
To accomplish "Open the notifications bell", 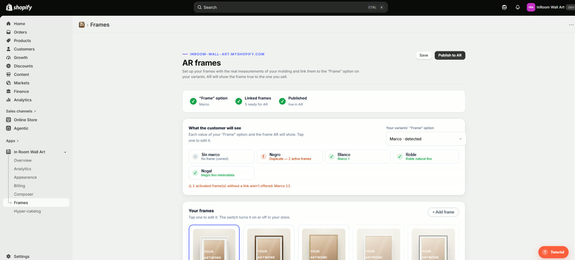I will click(x=517, y=7).
